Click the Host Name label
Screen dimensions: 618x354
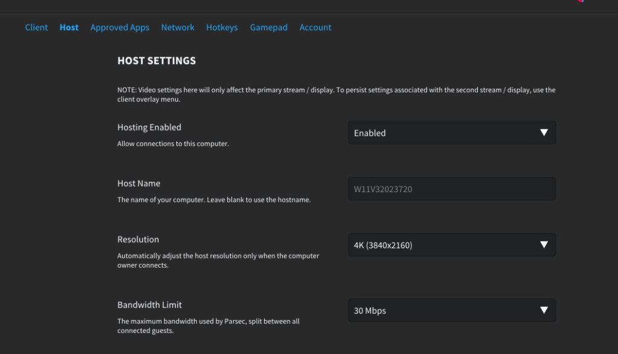point(139,183)
